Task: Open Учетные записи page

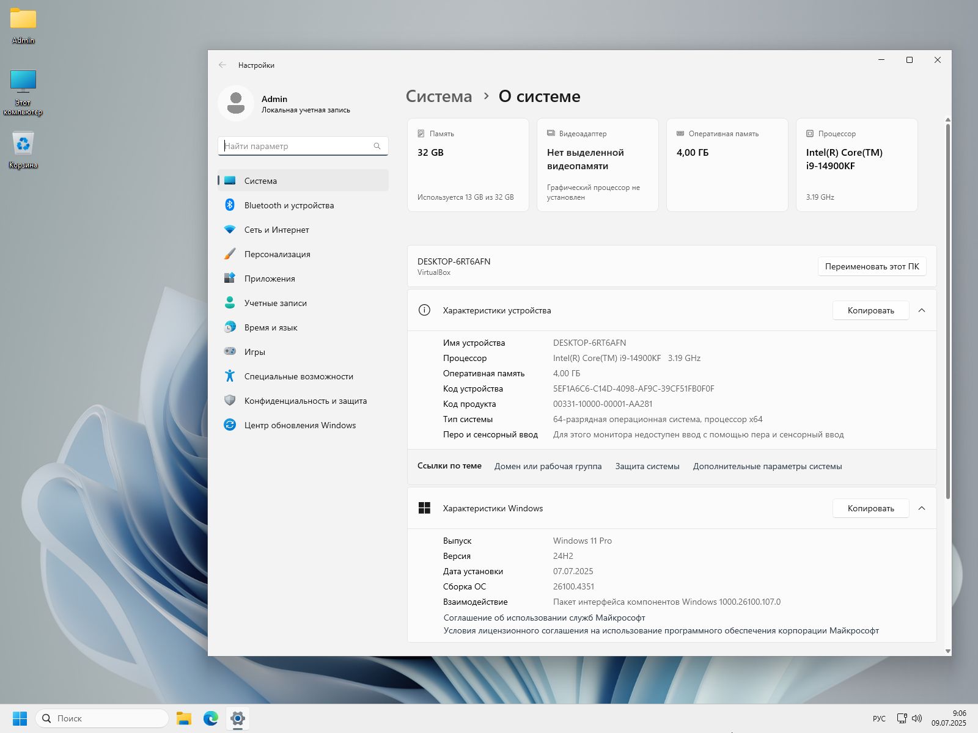Action: coord(303,303)
